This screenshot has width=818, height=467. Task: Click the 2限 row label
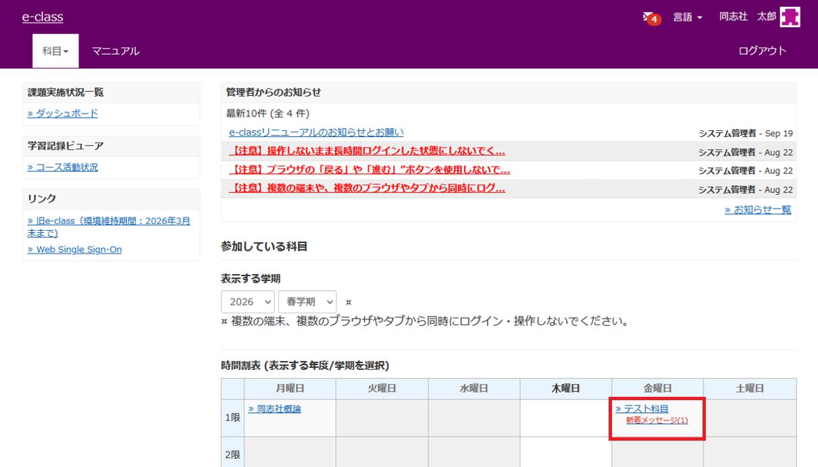pos(232,455)
